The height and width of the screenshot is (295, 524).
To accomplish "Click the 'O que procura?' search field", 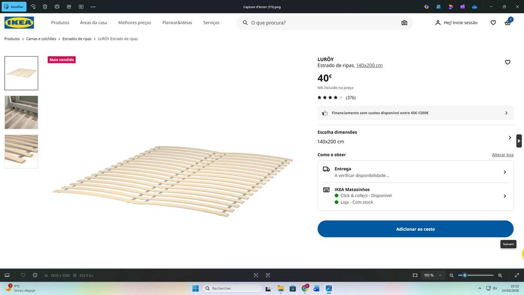I will click(324, 23).
